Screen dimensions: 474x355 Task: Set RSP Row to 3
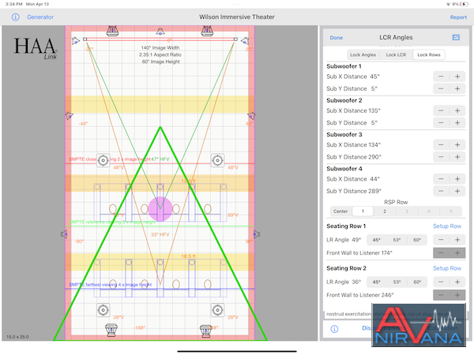pyautogui.click(x=407, y=211)
